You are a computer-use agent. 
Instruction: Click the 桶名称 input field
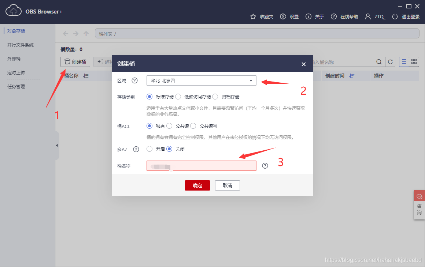point(201,165)
